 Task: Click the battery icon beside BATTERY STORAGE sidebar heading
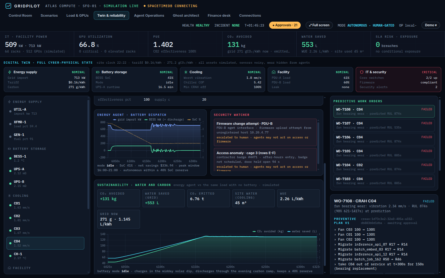[9, 149]
